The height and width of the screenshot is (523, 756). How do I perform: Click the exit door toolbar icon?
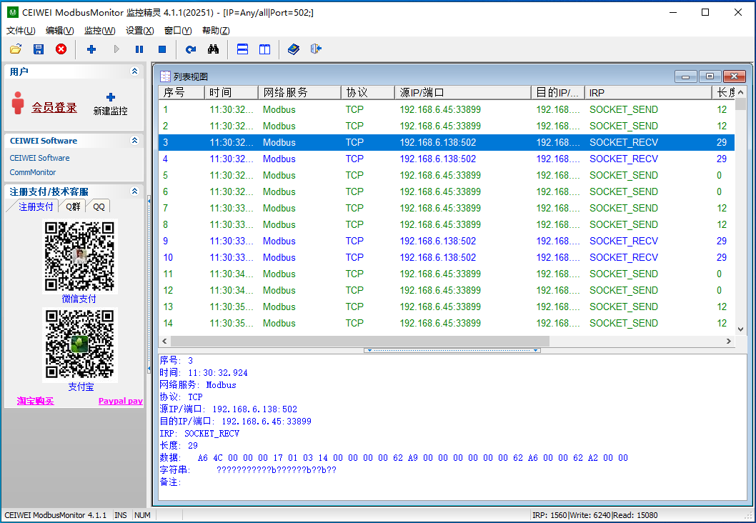[x=316, y=49]
